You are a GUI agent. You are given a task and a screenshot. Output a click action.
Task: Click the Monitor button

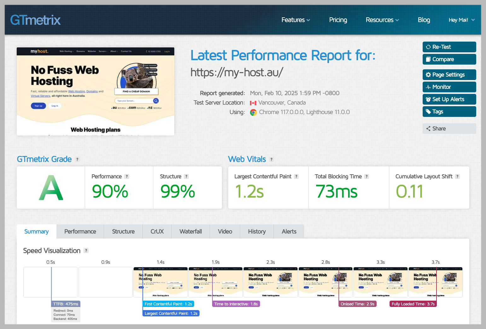point(449,87)
